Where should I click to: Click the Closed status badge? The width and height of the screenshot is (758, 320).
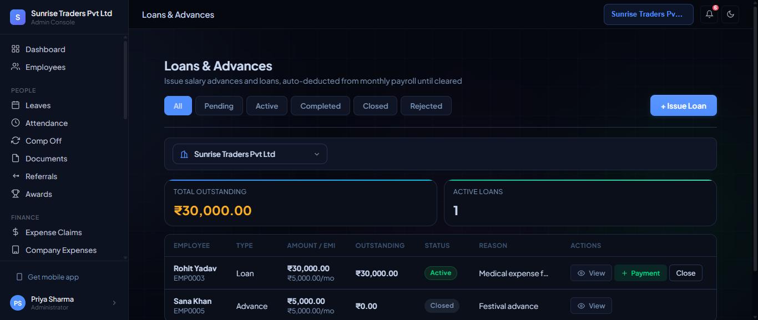coord(442,306)
